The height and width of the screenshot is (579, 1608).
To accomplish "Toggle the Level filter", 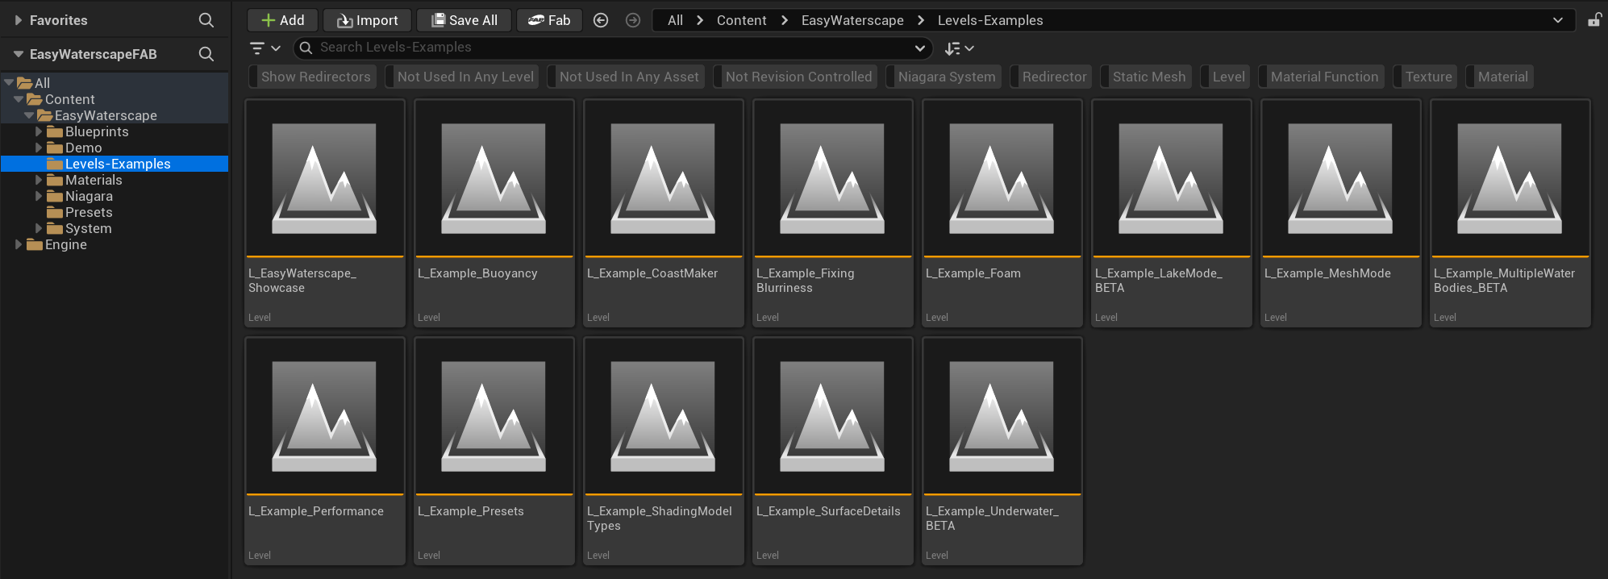I will click(x=1225, y=77).
